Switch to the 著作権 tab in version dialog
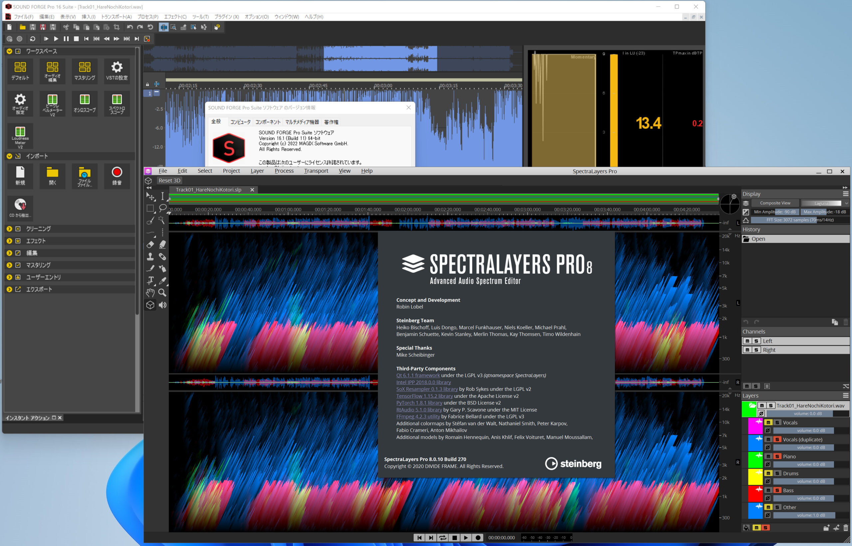 331,122
